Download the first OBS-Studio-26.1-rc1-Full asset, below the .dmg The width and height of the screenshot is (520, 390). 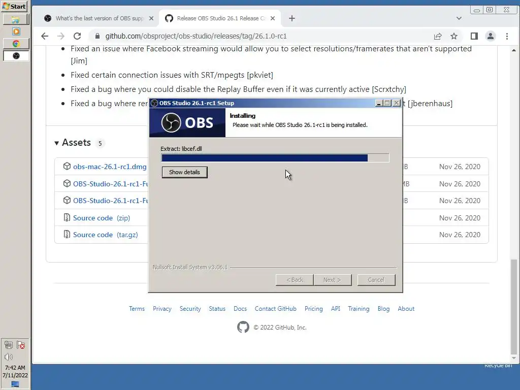(x=110, y=184)
